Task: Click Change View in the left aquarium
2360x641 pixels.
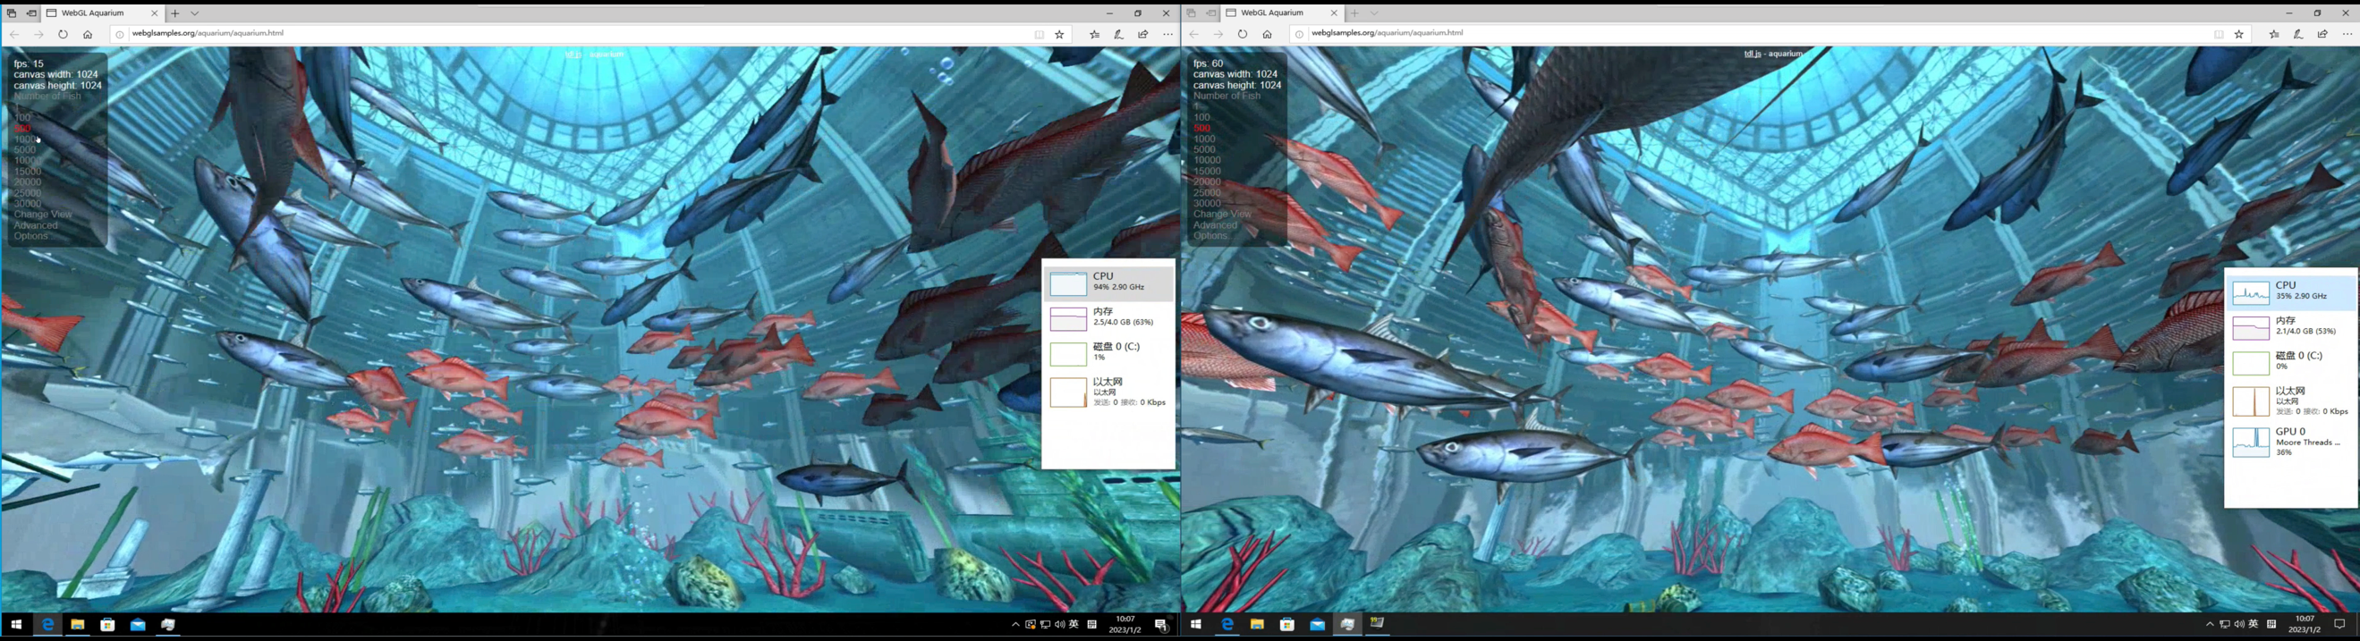Action: click(43, 215)
